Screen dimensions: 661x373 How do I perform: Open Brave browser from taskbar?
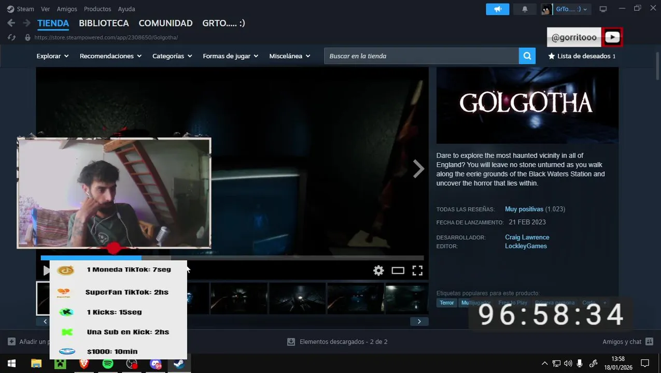84,364
